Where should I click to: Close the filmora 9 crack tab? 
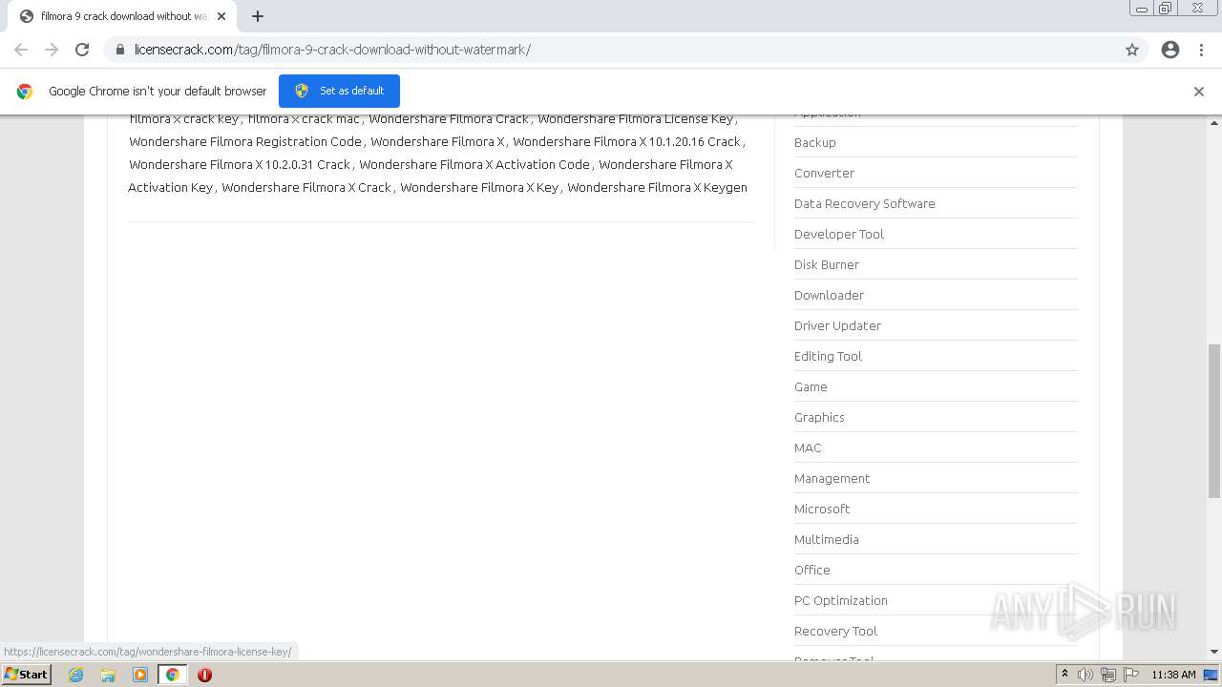(221, 16)
